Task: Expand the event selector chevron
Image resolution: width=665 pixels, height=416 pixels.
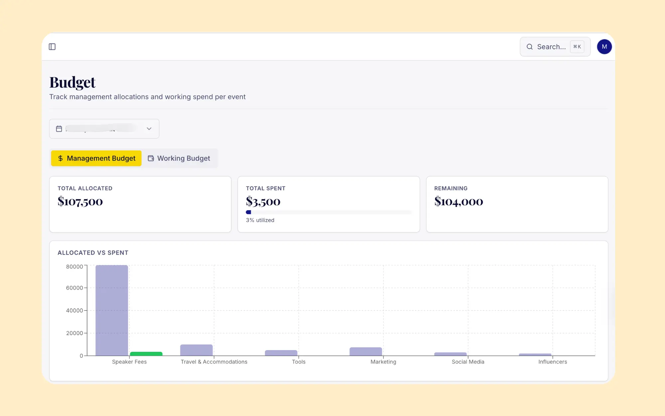Action: pos(149,129)
